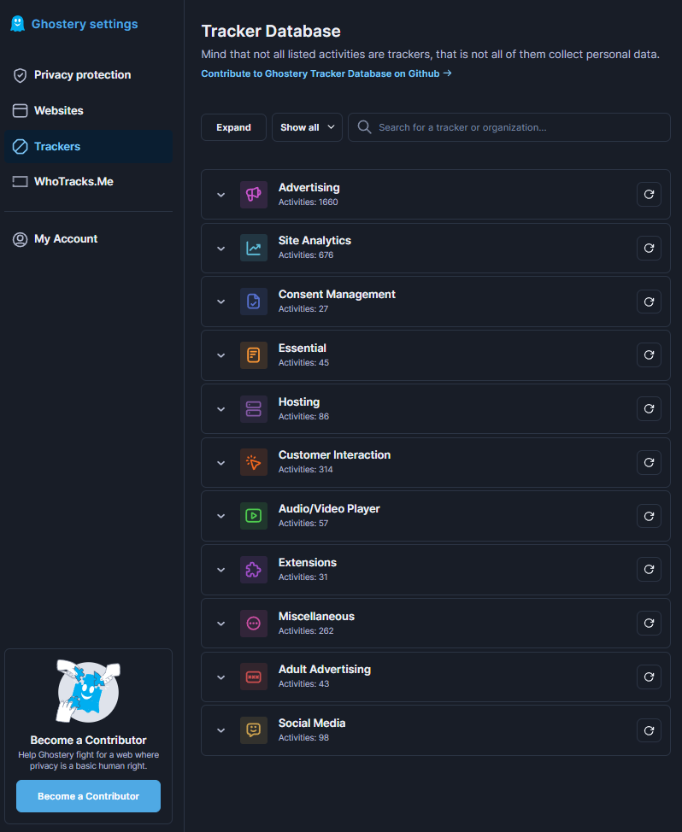Reset the Adult Advertising category

[x=649, y=677]
